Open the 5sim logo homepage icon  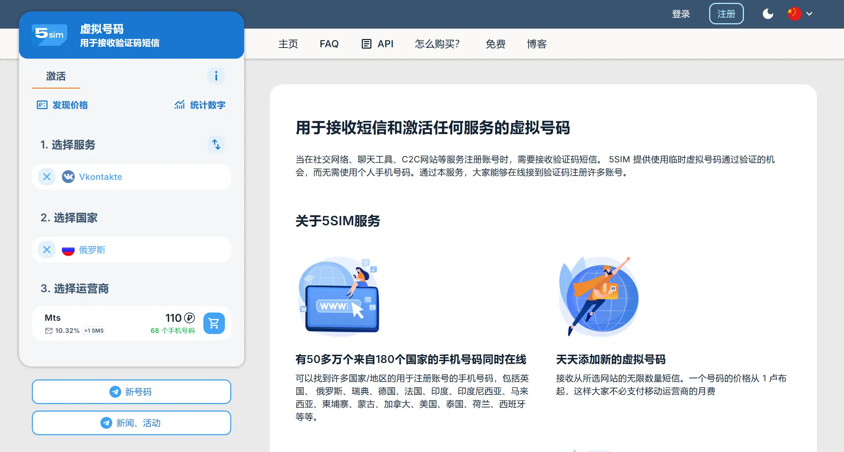49,34
